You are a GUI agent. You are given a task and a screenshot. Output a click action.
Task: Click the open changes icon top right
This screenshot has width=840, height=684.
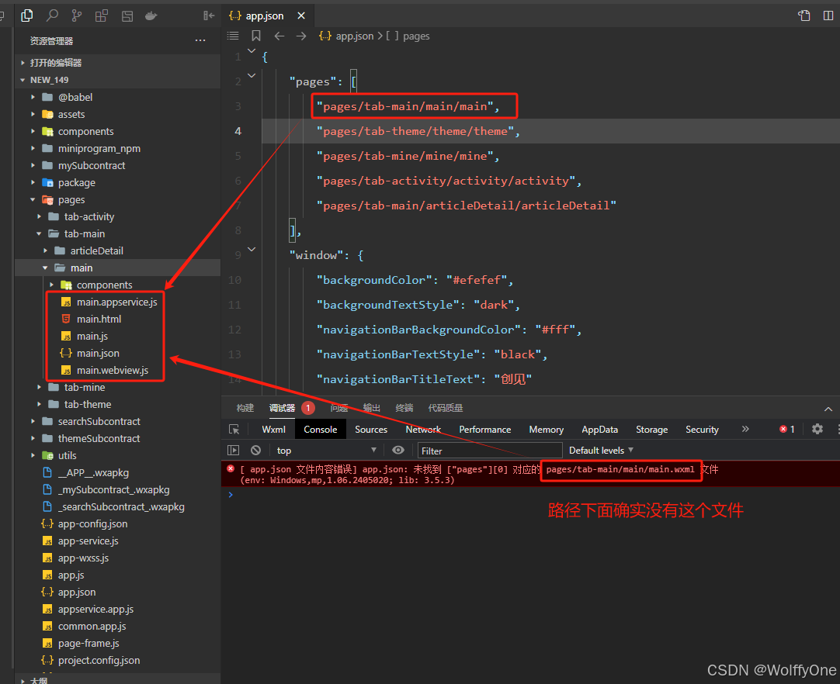tap(804, 16)
